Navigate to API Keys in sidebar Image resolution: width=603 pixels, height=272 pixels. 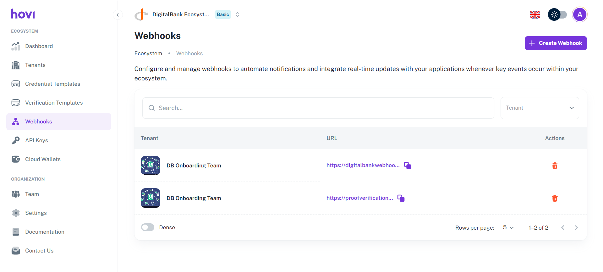click(36, 140)
